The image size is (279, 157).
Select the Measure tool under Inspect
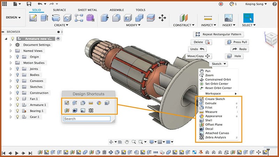click(x=208, y=18)
